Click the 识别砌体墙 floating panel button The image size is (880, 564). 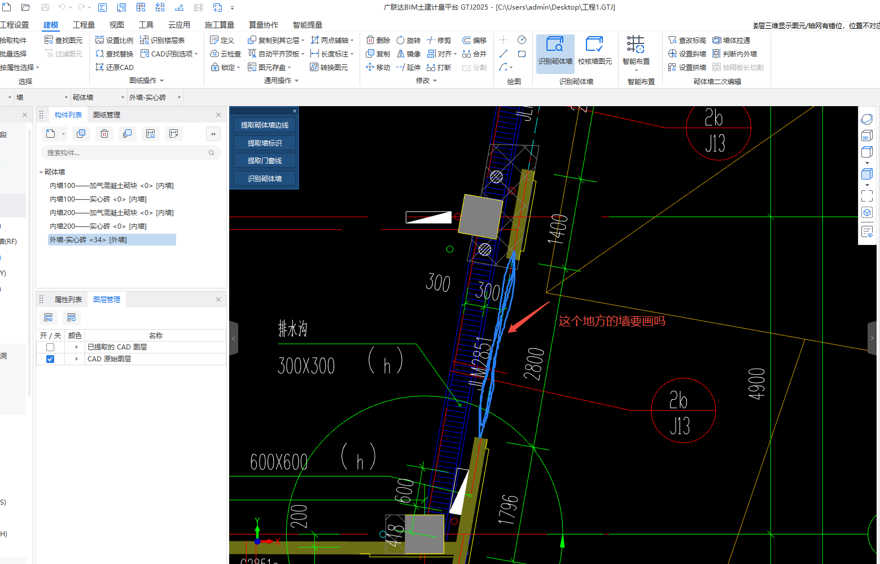[265, 178]
